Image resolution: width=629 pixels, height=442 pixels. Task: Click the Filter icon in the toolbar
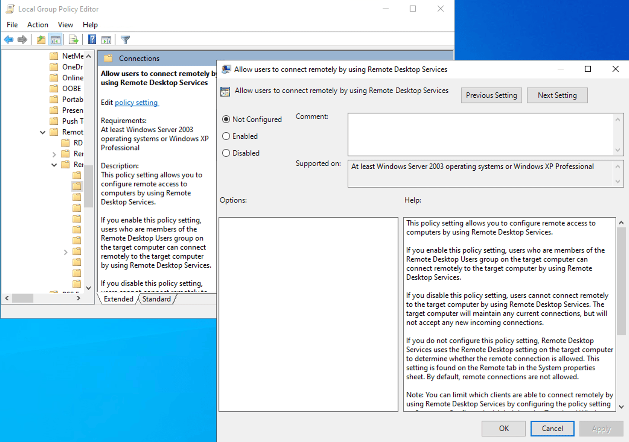point(125,39)
